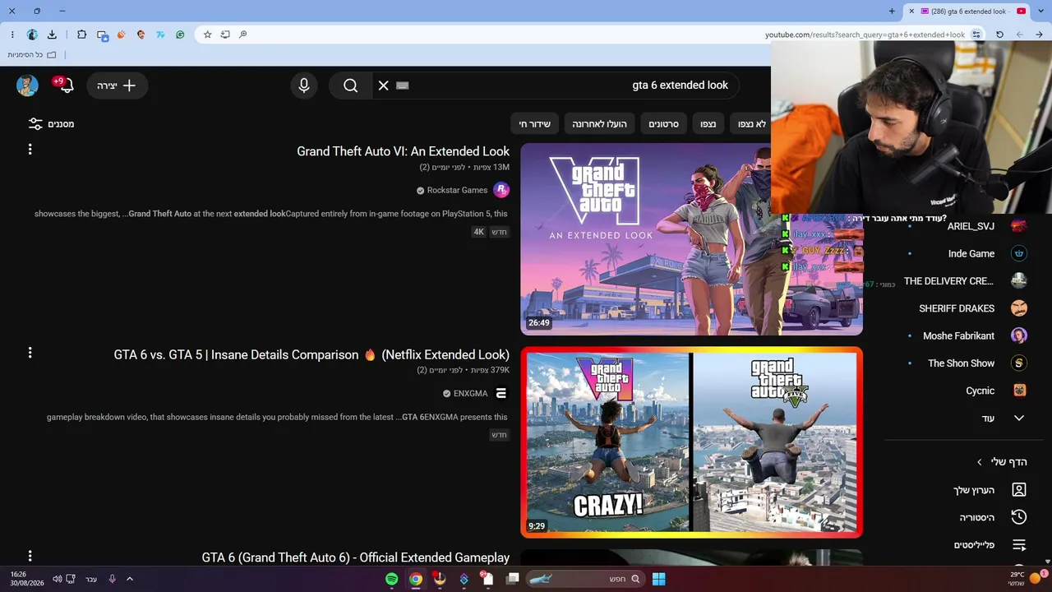
Task: Open options menu for GTA 6 vs. GTA 5 video
Action: point(30,353)
